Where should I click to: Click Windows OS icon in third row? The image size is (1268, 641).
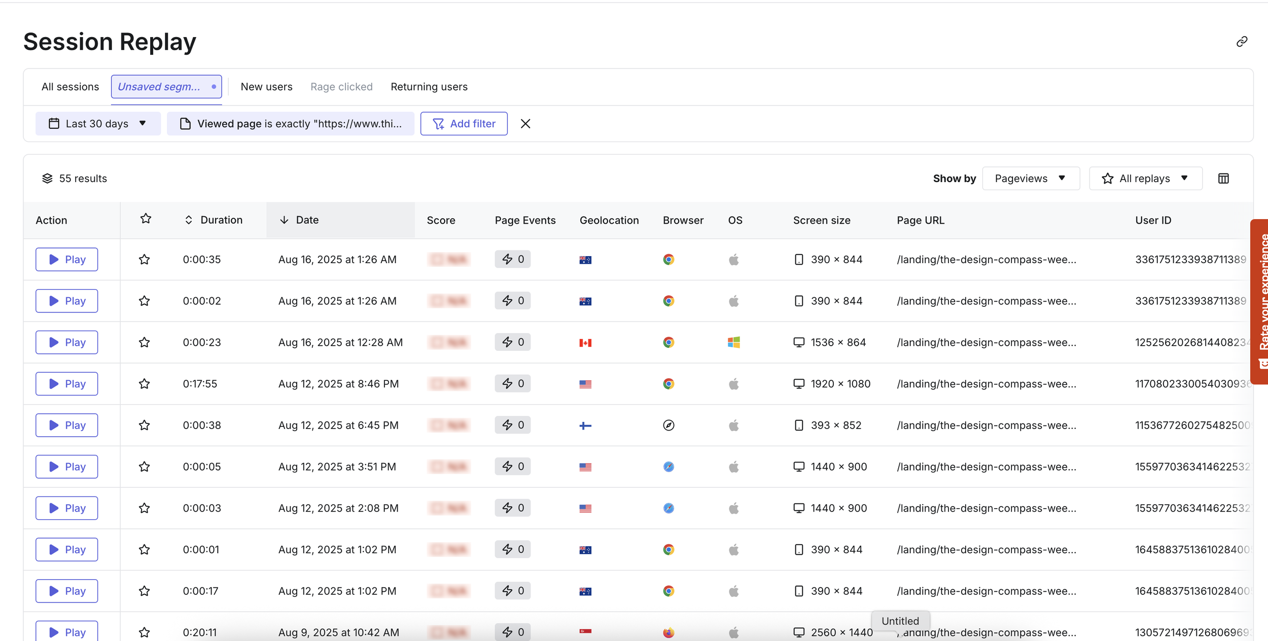pos(733,343)
